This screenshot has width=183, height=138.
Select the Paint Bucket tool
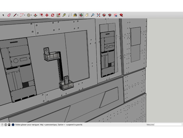click(x=75, y=15)
